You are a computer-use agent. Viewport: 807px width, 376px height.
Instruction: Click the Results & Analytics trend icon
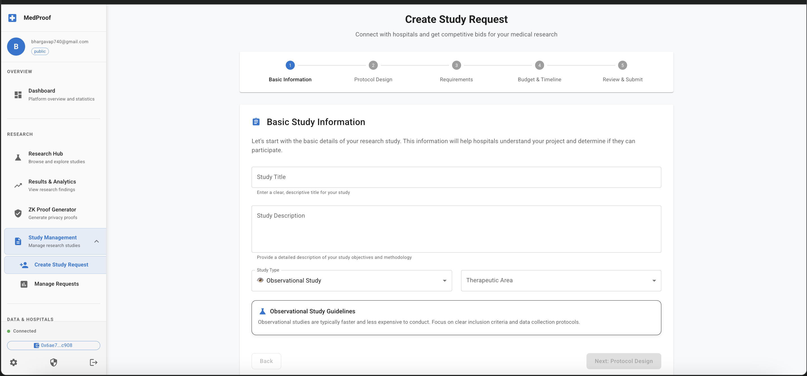tap(18, 185)
